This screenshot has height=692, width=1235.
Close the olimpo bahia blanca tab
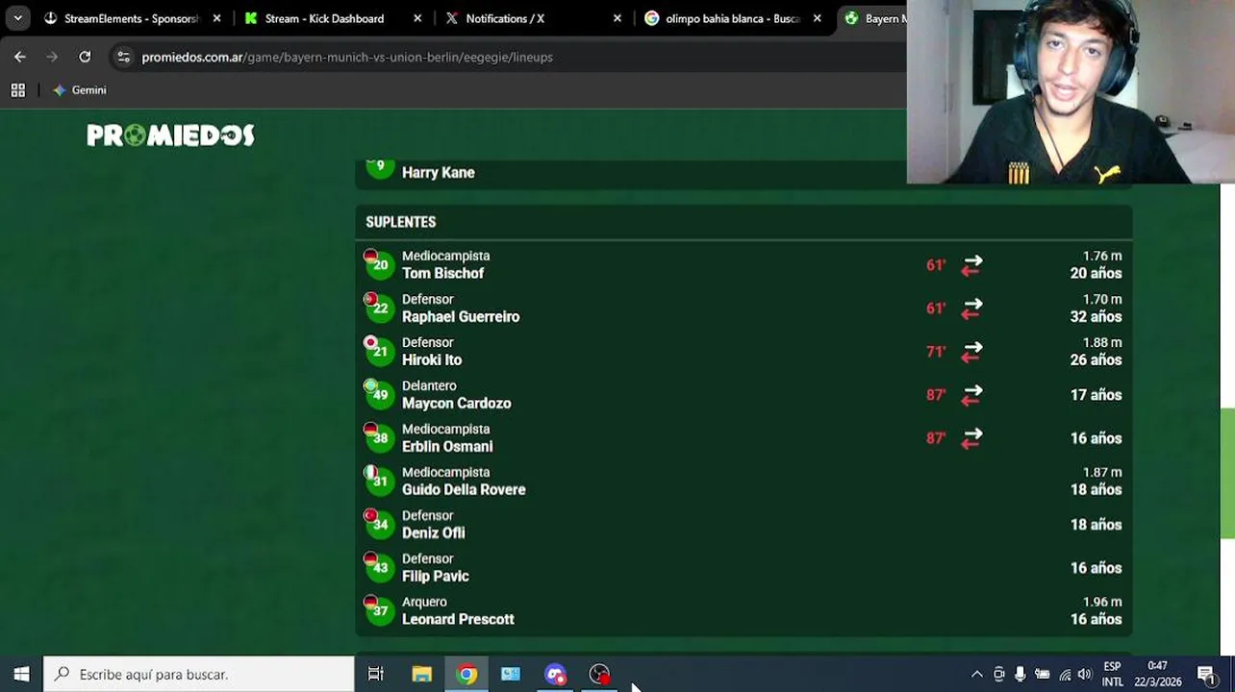(817, 18)
